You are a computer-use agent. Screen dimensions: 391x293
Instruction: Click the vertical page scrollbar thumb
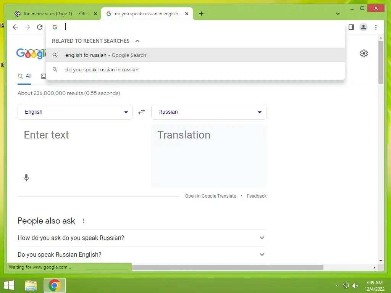[x=381, y=62]
